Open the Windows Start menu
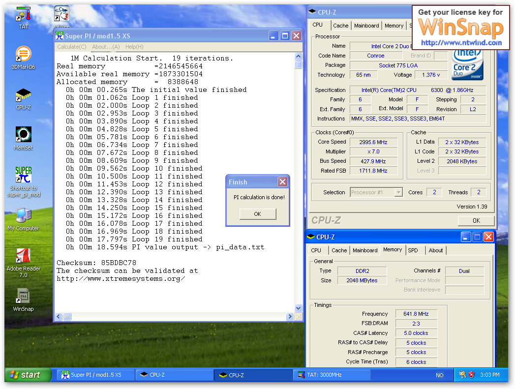Image resolution: width=515 pixels, height=389 pixels. coord(28,375)
